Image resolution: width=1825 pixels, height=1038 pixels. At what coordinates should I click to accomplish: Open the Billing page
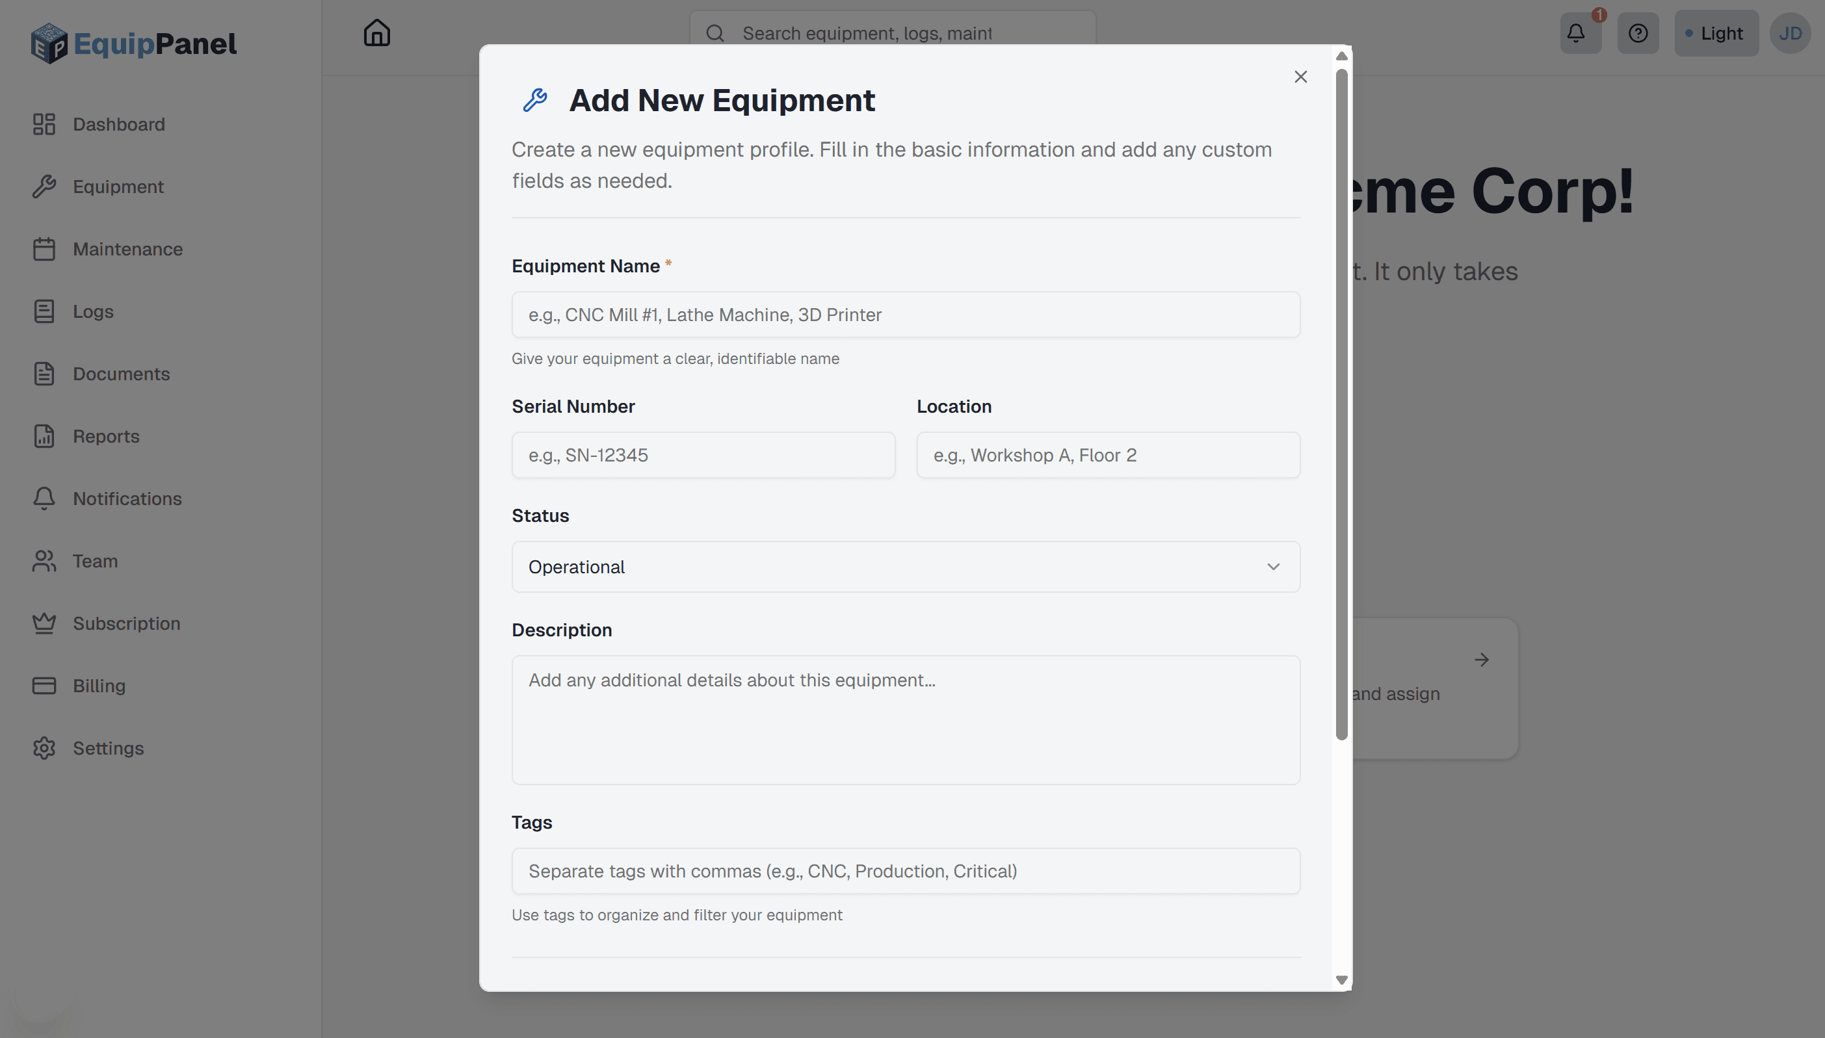point(99,685)
